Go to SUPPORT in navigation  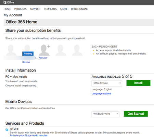[35, 9]
